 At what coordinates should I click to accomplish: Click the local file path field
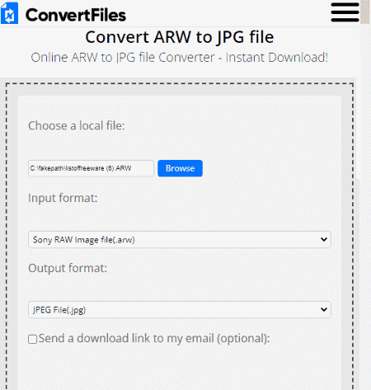[91, 168]
